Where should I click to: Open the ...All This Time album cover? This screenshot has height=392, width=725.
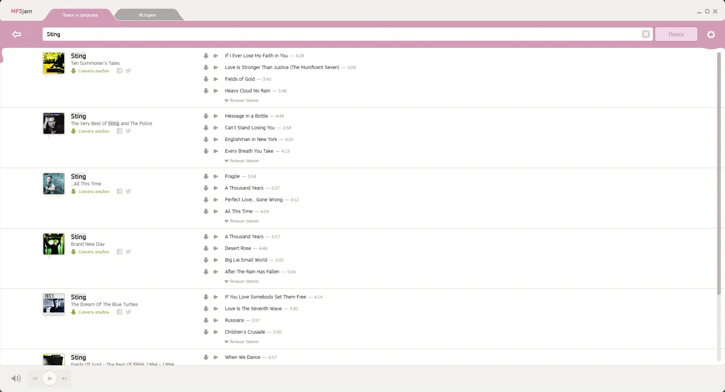54,184
